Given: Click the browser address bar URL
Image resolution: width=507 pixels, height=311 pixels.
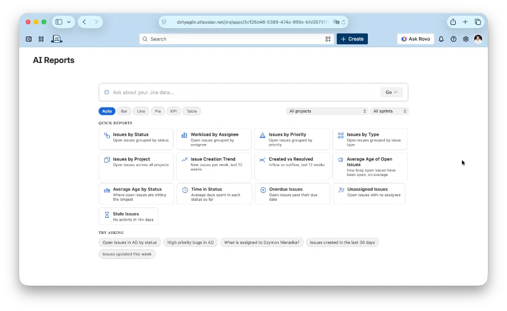Looking at the screenshot, I should pyautogui.click(x=252, y=22).
